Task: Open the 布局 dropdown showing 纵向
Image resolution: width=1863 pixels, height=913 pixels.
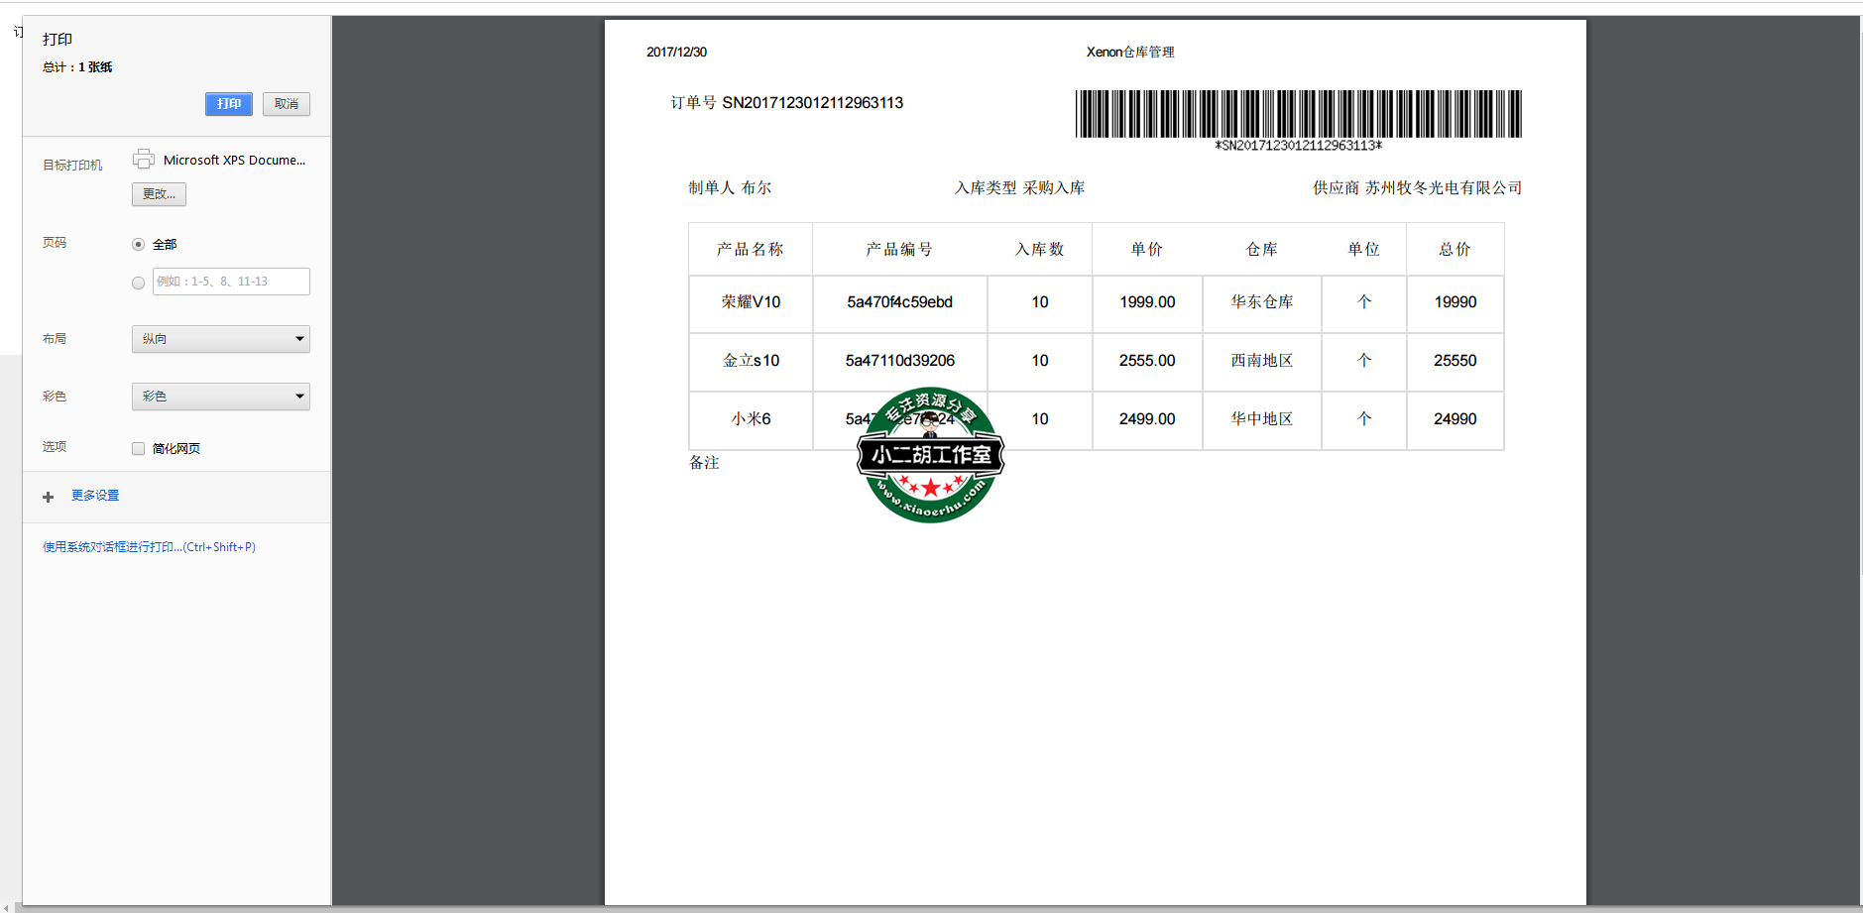Action: point(221,339)
